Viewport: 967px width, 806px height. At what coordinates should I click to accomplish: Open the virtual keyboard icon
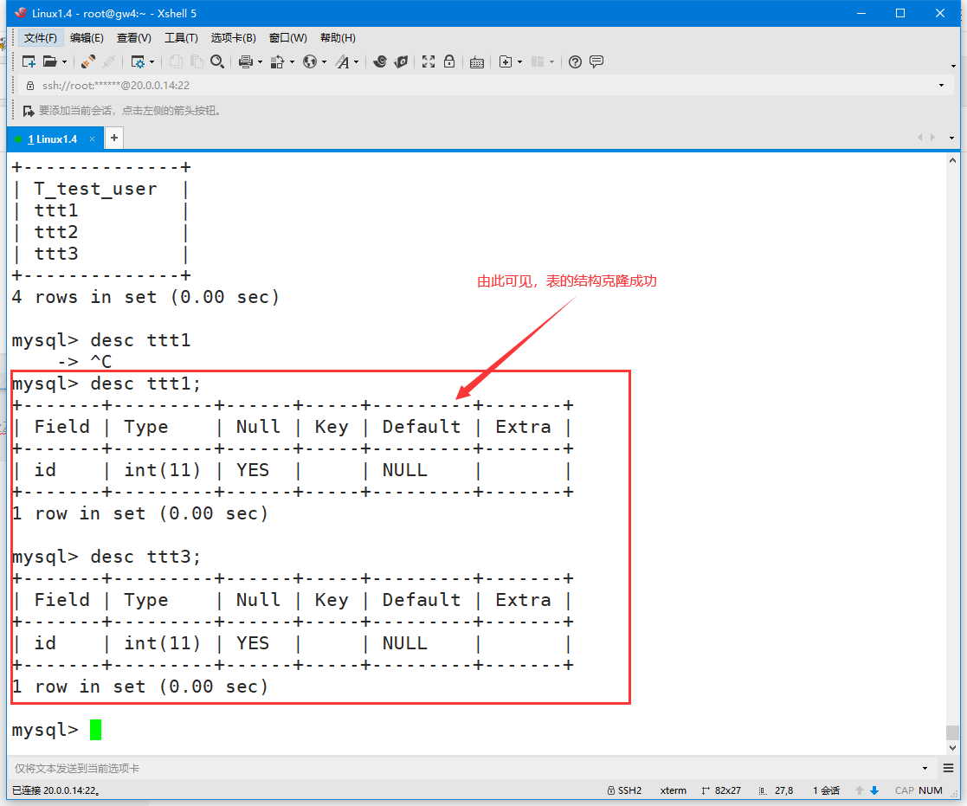coord(477,62)
